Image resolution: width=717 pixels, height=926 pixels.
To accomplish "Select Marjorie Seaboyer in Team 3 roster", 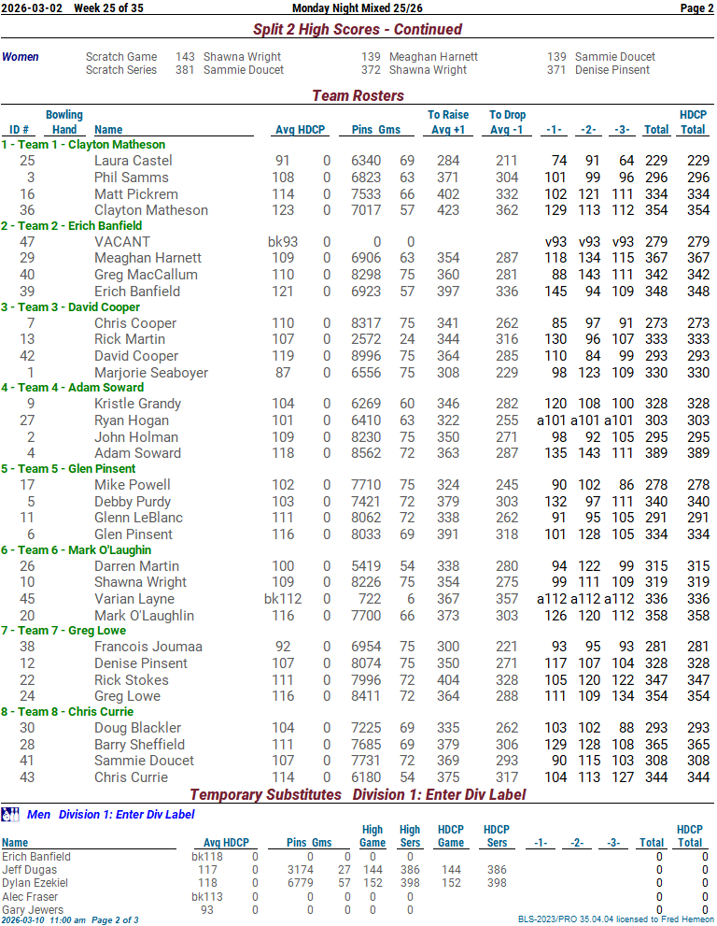I will (152, 373).
